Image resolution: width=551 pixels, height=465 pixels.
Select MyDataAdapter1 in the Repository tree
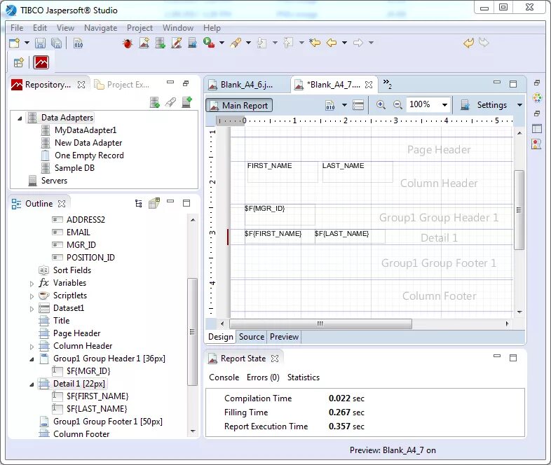[86, 130]
